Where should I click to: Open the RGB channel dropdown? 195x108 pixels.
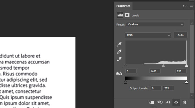pos(148,35)
